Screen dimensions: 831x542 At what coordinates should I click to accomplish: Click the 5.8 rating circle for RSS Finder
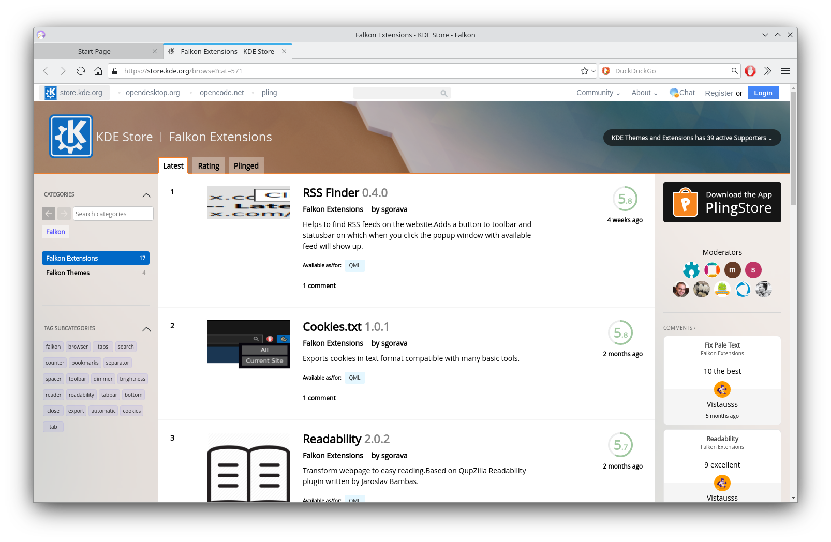(x=625, y=199)
